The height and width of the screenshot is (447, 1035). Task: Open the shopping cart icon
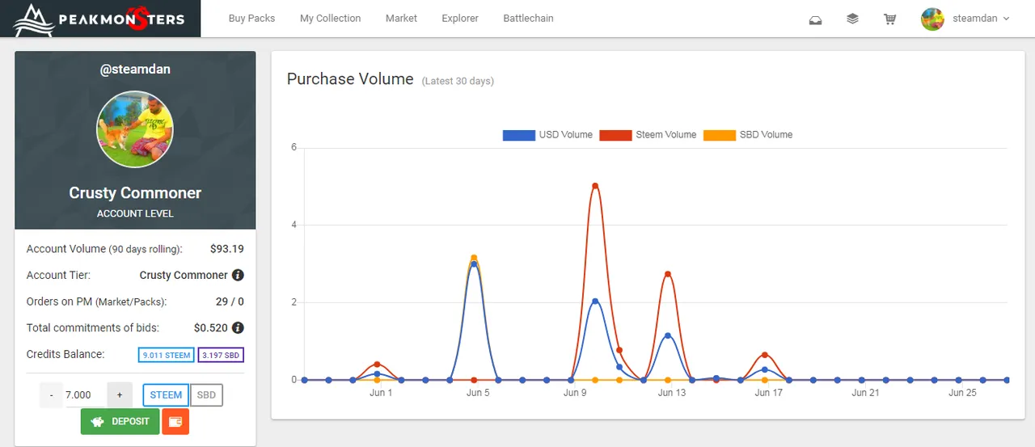click(x=890, y=19)
